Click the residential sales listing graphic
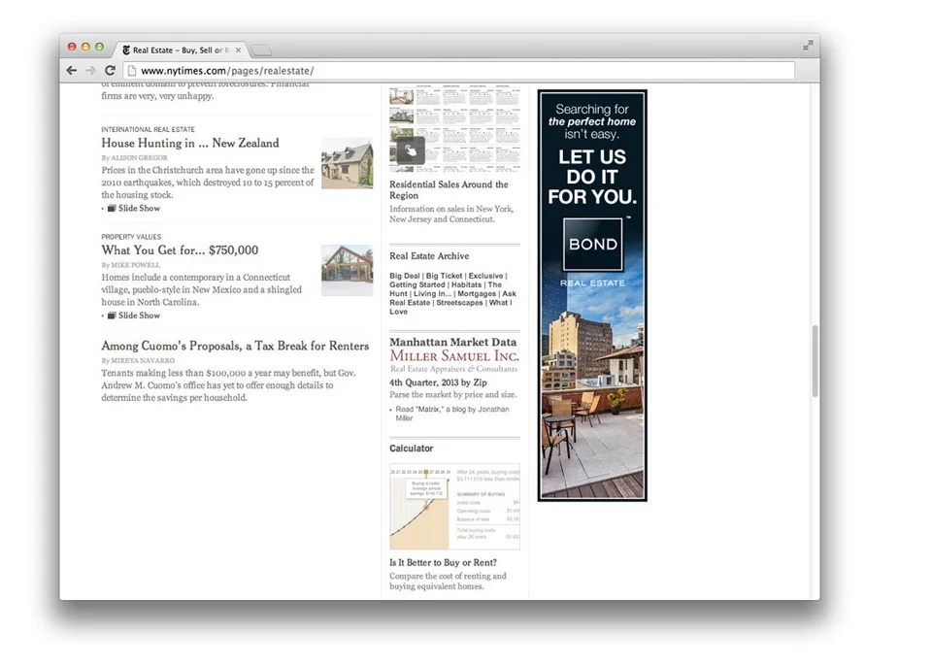 pyautogui.click(x=454, y=129)
